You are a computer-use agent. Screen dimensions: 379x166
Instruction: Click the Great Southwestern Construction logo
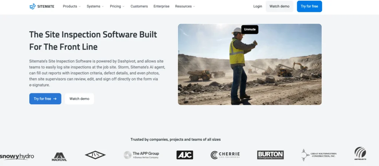point(319,155)
